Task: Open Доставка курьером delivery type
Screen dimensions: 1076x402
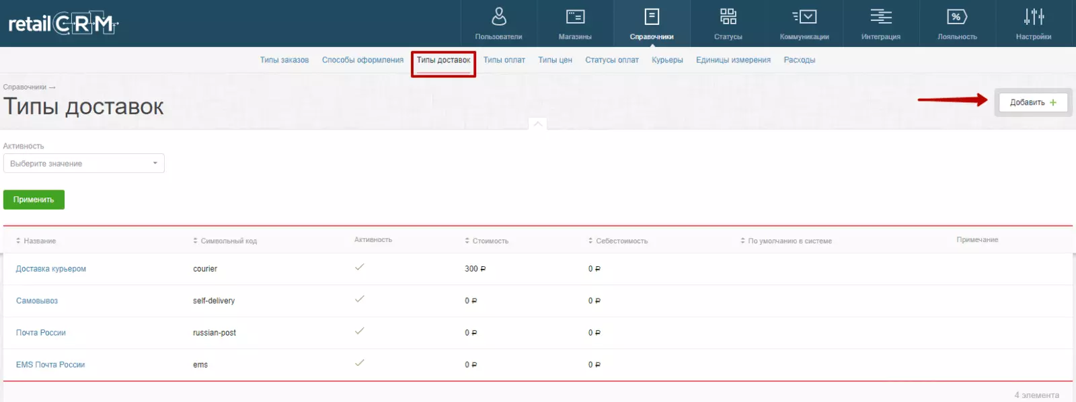Action: (51, 269)
